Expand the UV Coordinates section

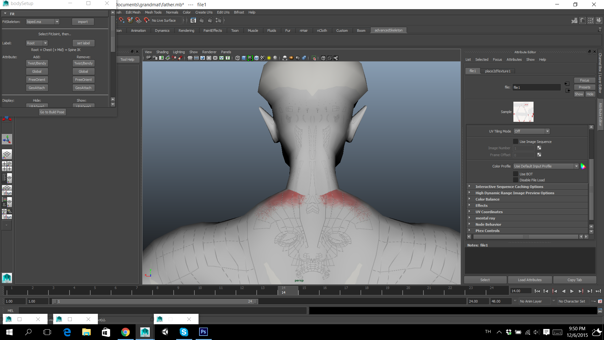(527, 212)
